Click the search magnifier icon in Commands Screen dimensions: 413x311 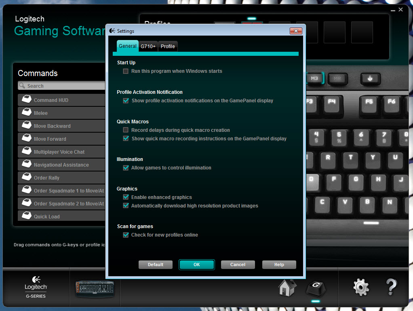[22, 86]
